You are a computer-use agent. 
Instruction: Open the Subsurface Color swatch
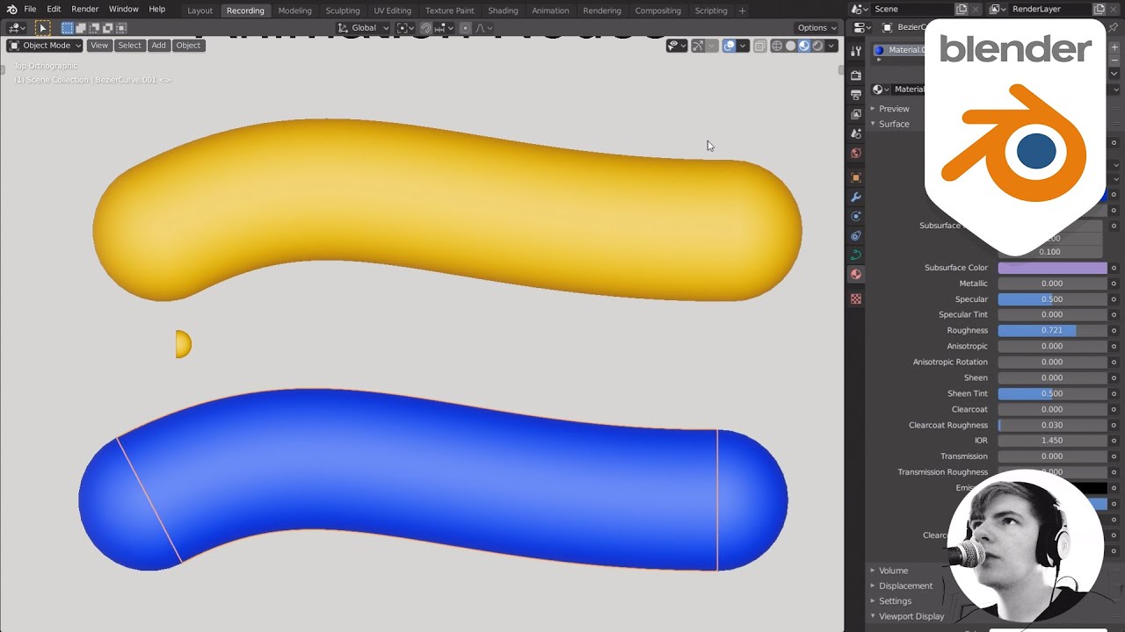click(x=1052, y=268)
